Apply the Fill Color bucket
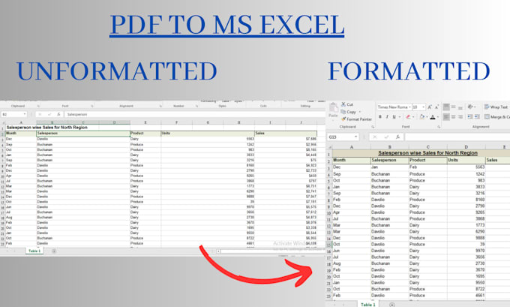This screenshot has width=510, height=307. coord(421,116)
